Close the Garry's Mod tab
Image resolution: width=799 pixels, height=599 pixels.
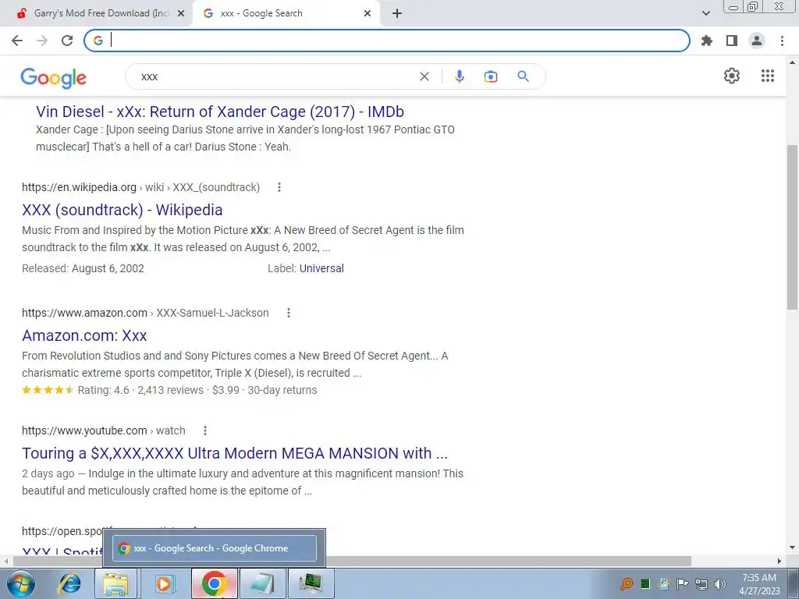tap(181, 13)
